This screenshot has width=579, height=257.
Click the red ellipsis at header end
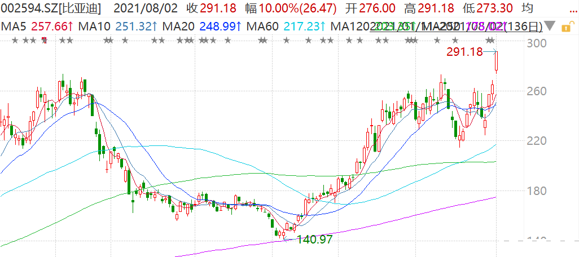coord(573,12)
